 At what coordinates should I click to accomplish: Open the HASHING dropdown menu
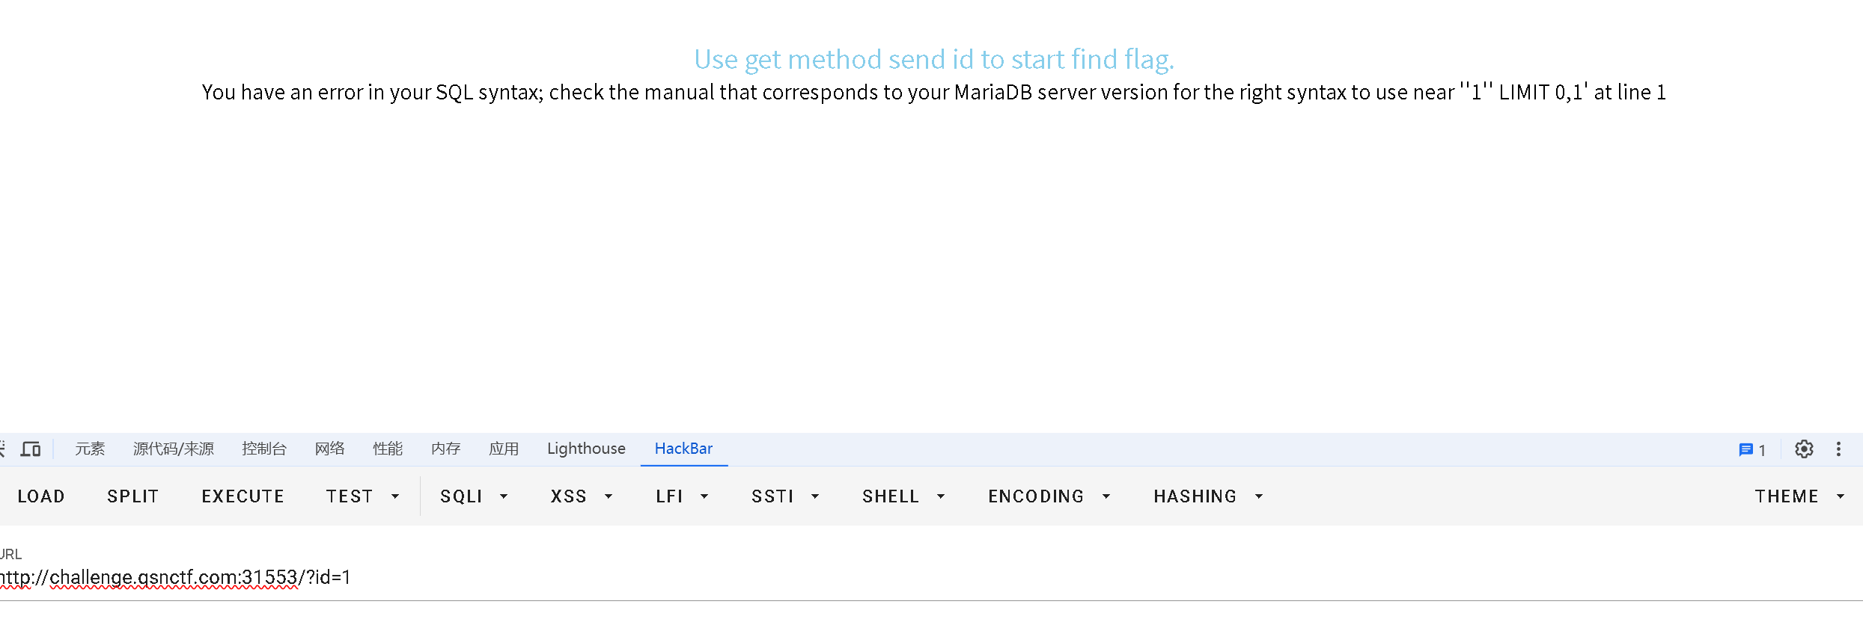[1208, 496]
